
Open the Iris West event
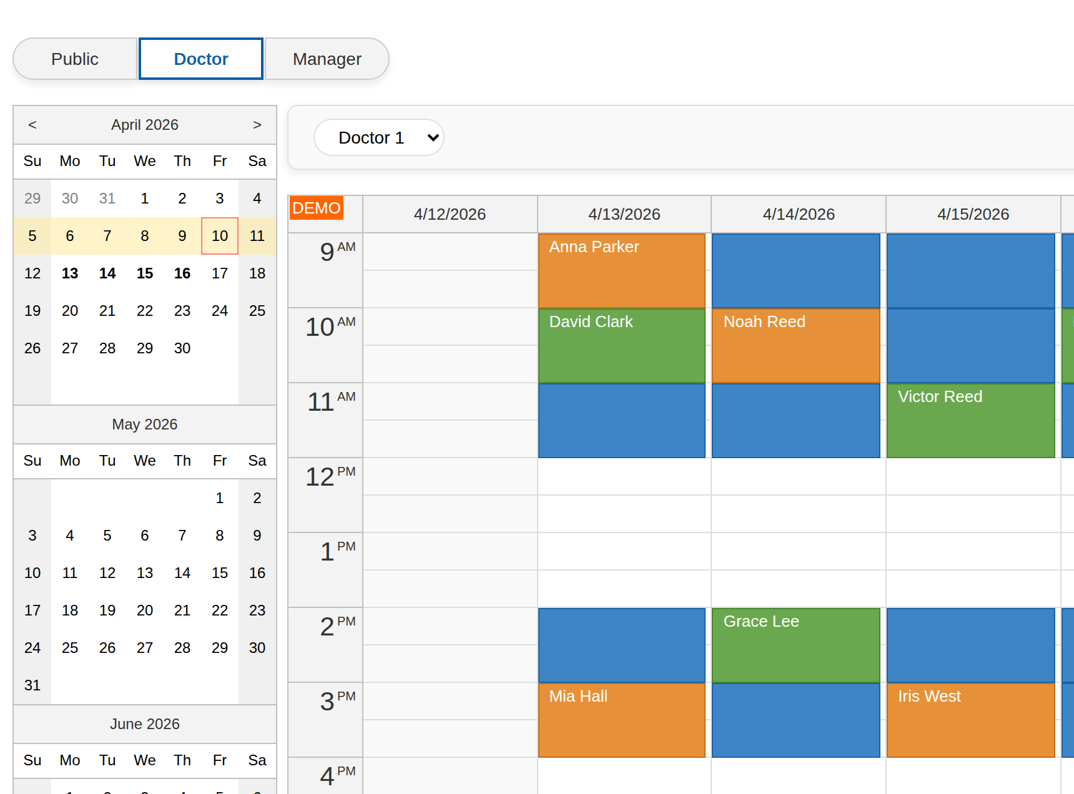tap(970, 718)
